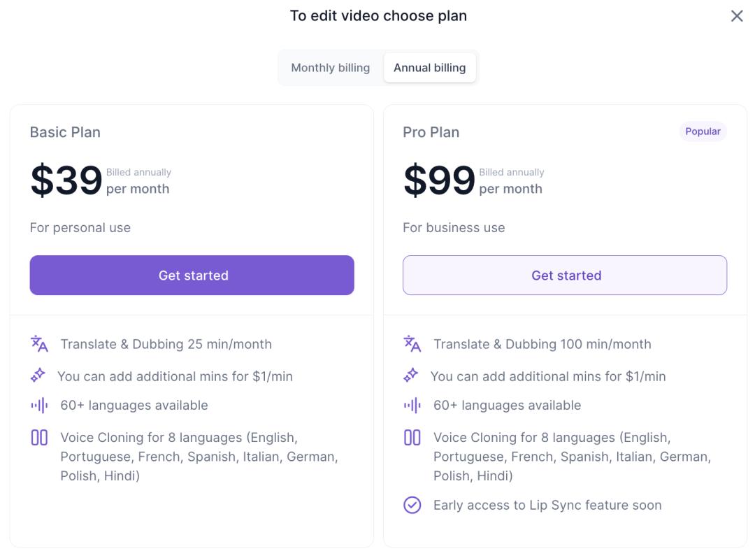Click the translate icon in Basic Plan
Viewport: 755px width, 558px height.
39,343
